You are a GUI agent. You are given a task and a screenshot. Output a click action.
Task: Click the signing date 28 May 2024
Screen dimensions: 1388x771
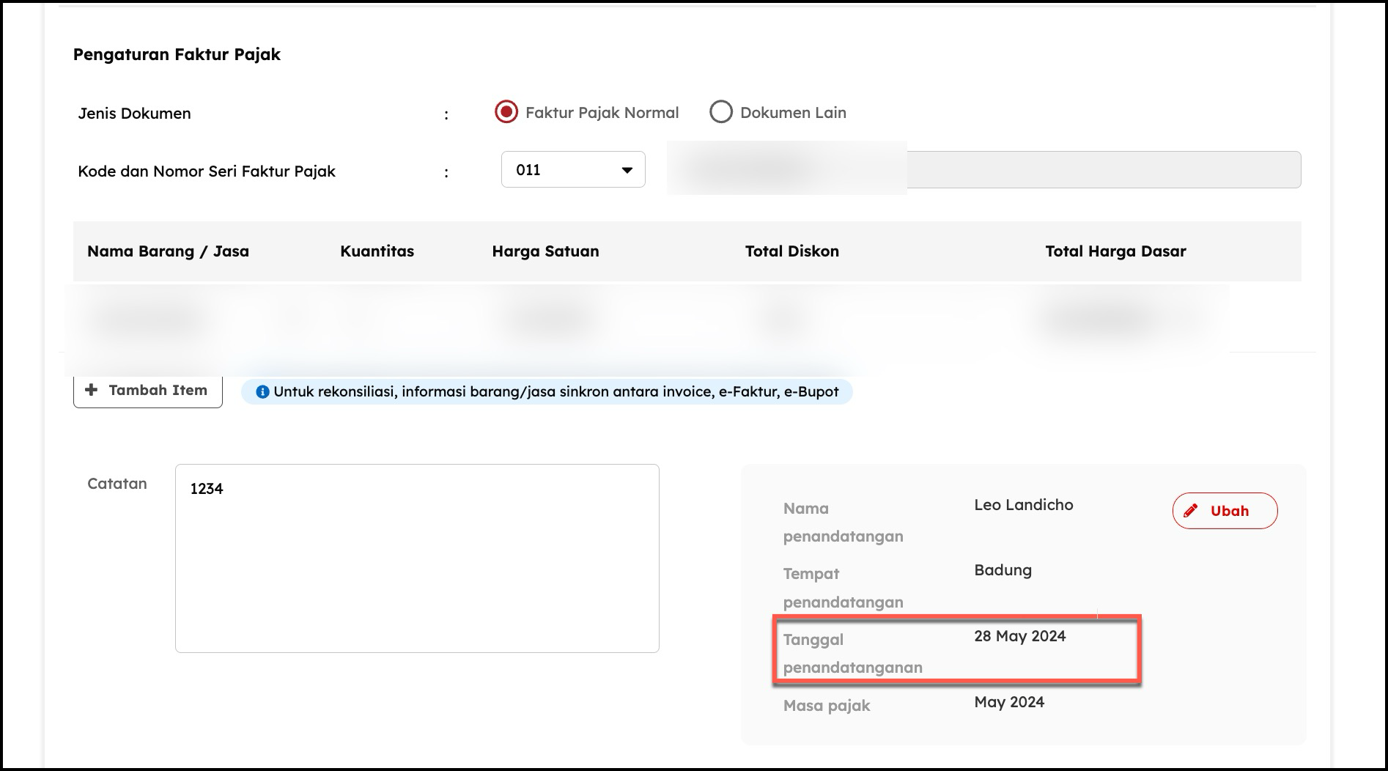pyautogui.click(x=1019, y=636)
